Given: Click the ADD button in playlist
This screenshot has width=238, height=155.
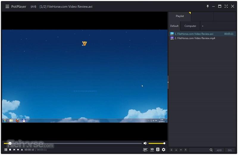Looking at the screenshot, I should 219,150.
